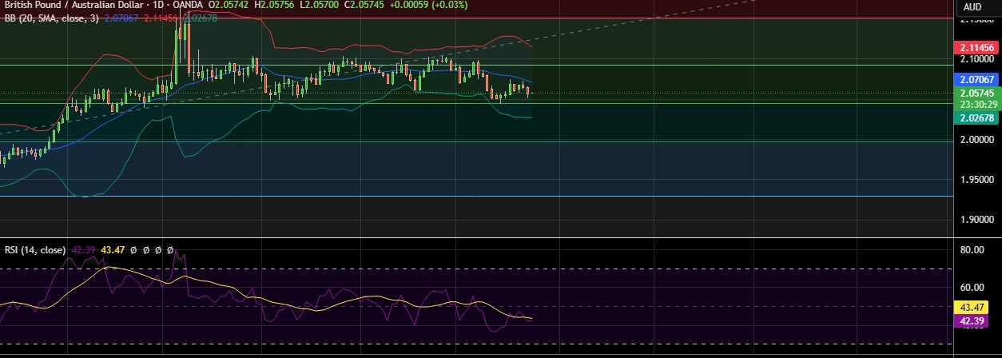This screenshot has width=1002, height=358.
Task: Select the BB (20, SMA, close, 3) indicator legend
Action: tap(51, 18)
